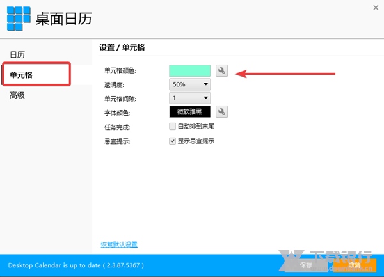The width and height of the screenshot is (384, 277).
Task: Expand the 透明度 50% dropdown
Action: point(190,84)
